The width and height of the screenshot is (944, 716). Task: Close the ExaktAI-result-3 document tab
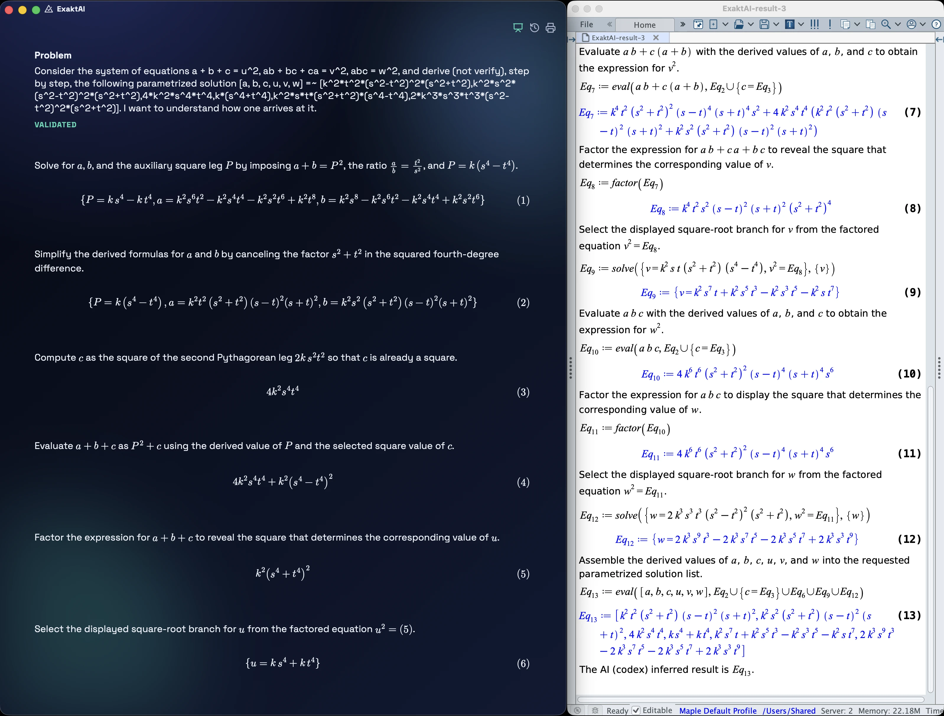click(x=656, y=38)
